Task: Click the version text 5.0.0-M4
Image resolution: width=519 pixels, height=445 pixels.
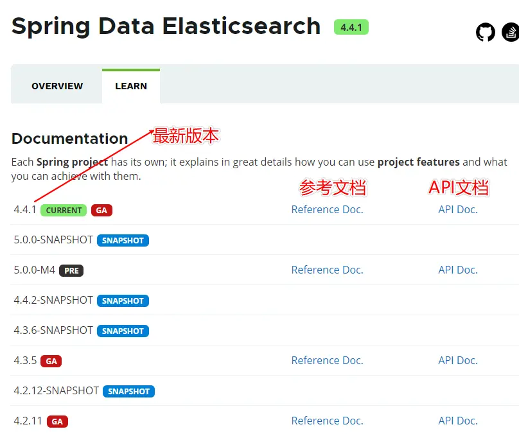Action: point(35,270)
